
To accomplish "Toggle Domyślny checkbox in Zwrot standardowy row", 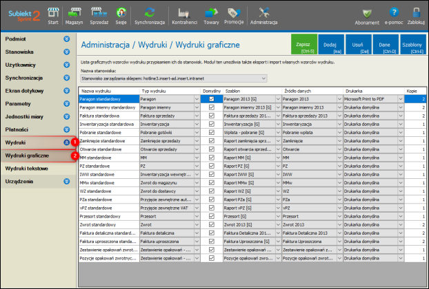I will [212, 224].
